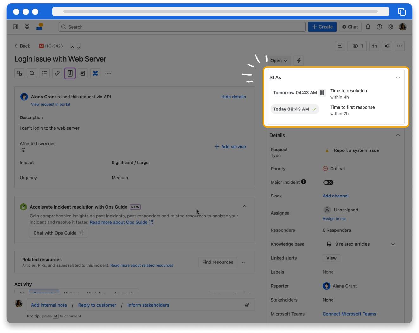Toggle the Major incident switch
The height and width of the screenshot is (333, 419).
point(328,183)
